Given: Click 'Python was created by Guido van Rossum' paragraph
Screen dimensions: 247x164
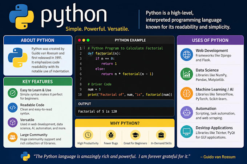Looking at the screenshot, I should point(50,60).
